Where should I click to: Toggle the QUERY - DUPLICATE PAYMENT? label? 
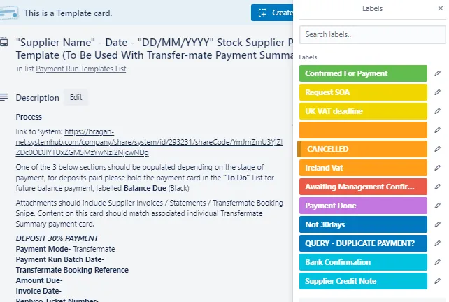[363, 243]
